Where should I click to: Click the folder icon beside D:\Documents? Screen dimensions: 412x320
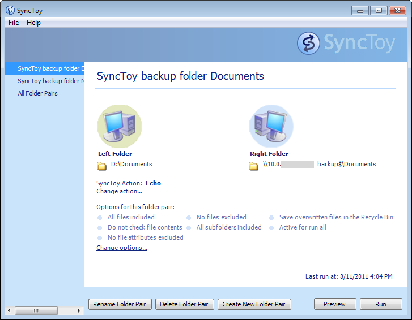pyautogui.click(x=101, y=166)
